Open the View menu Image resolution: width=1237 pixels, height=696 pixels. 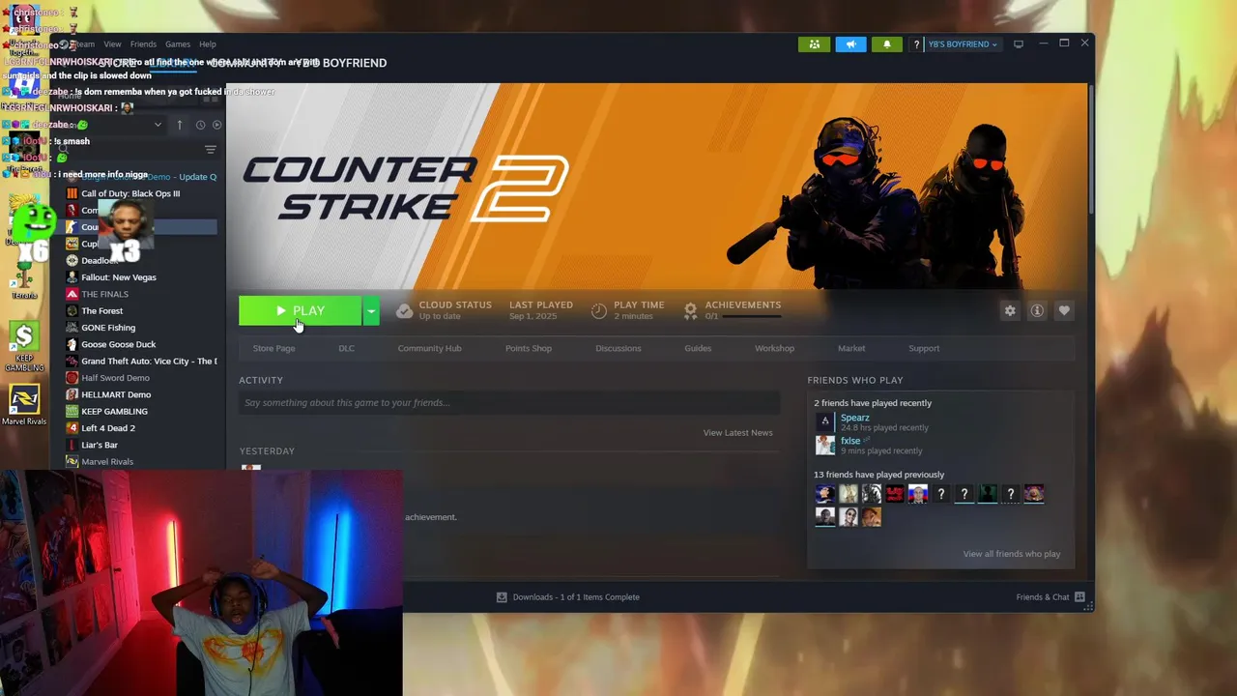(x=112, y=44)
